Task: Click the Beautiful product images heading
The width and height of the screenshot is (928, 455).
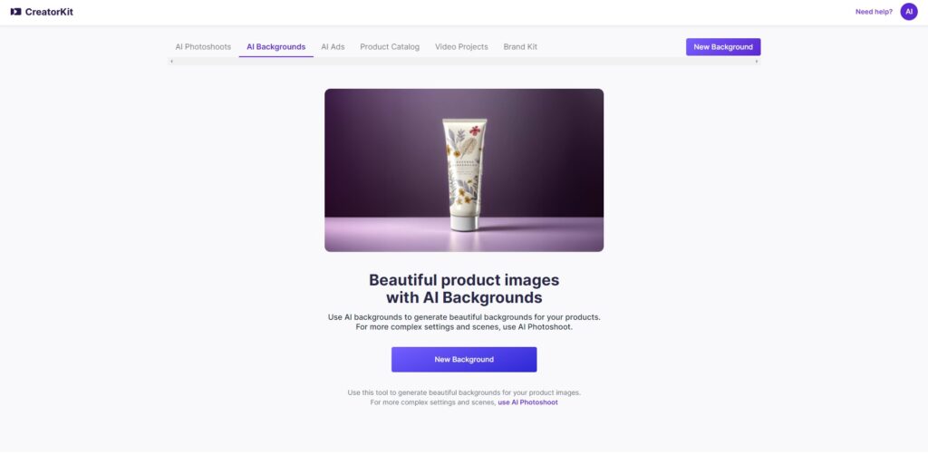Action: 464,288
